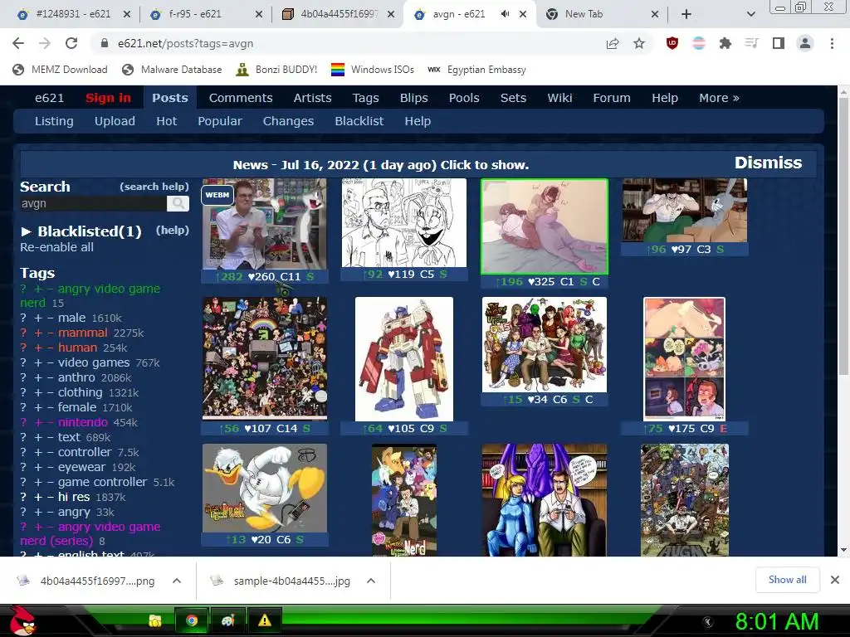Open the red and blue robot thumbnail

(x=404, y=359)
